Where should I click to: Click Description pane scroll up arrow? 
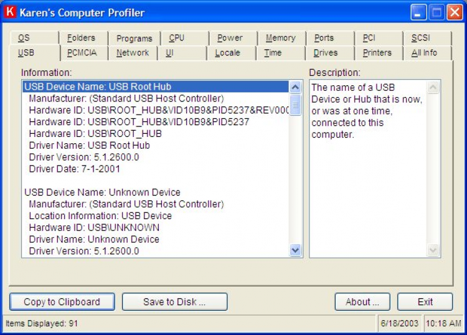pos(433,87)
